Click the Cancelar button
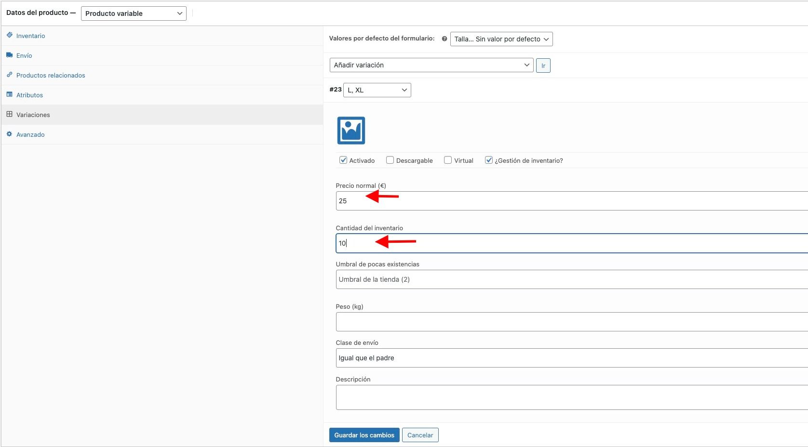Image resolution: width=808 pixels, height=447 pixels. tap(420, 435)
